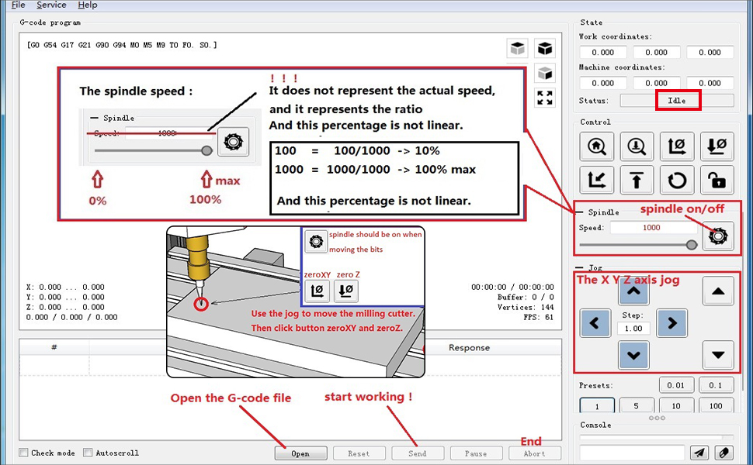Enable the Check mode checkbox
The height and width of the screenshot is (465, 753).
25,453
